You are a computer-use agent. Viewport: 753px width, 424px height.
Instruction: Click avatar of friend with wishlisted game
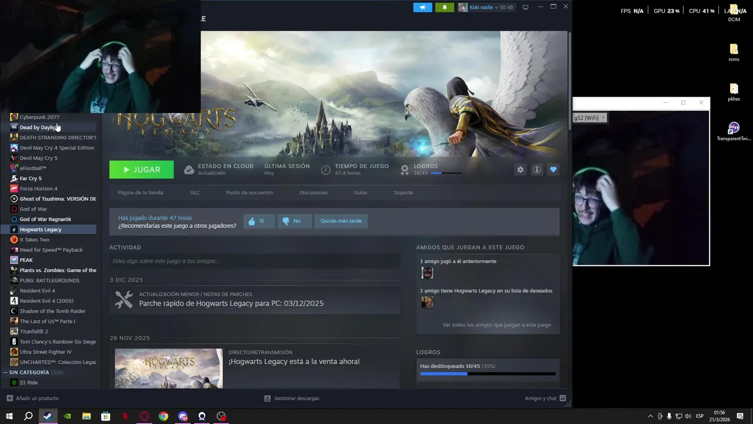pos(427,302)
